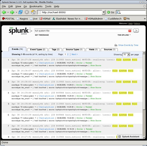
Task: Select the Hosts (1) tab
Action: coord(93,50)
